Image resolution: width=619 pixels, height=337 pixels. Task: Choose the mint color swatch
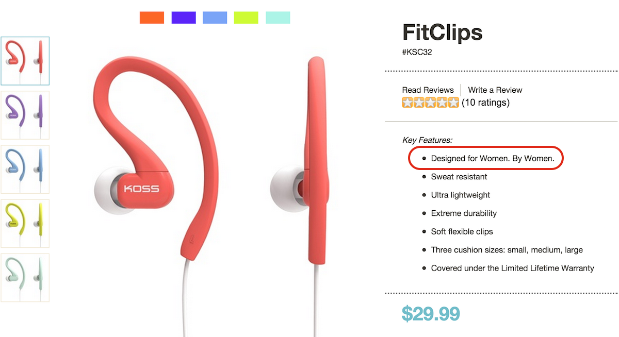tap(278, 18)
